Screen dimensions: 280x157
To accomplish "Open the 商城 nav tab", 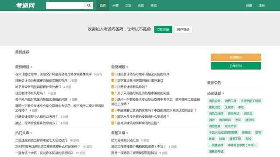I will [154, 6].
